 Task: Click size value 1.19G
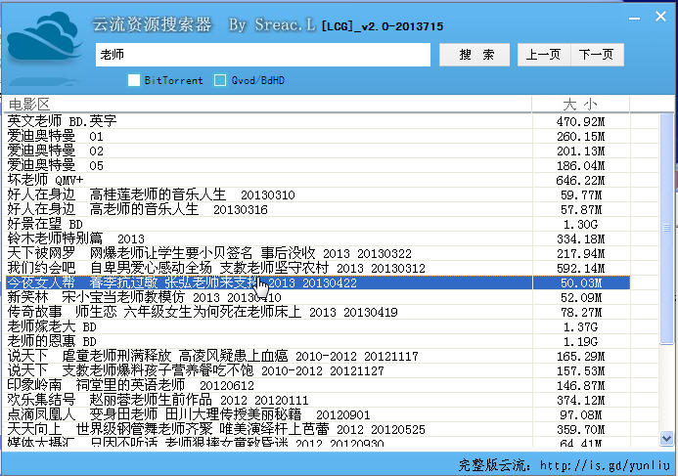point(581,342)
